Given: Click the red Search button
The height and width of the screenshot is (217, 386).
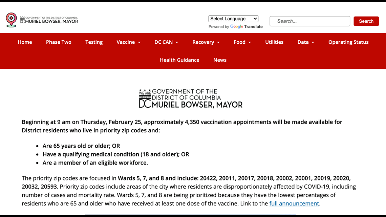Looking at the screenshot, I should pyautogui.click(x=366, y=21).
